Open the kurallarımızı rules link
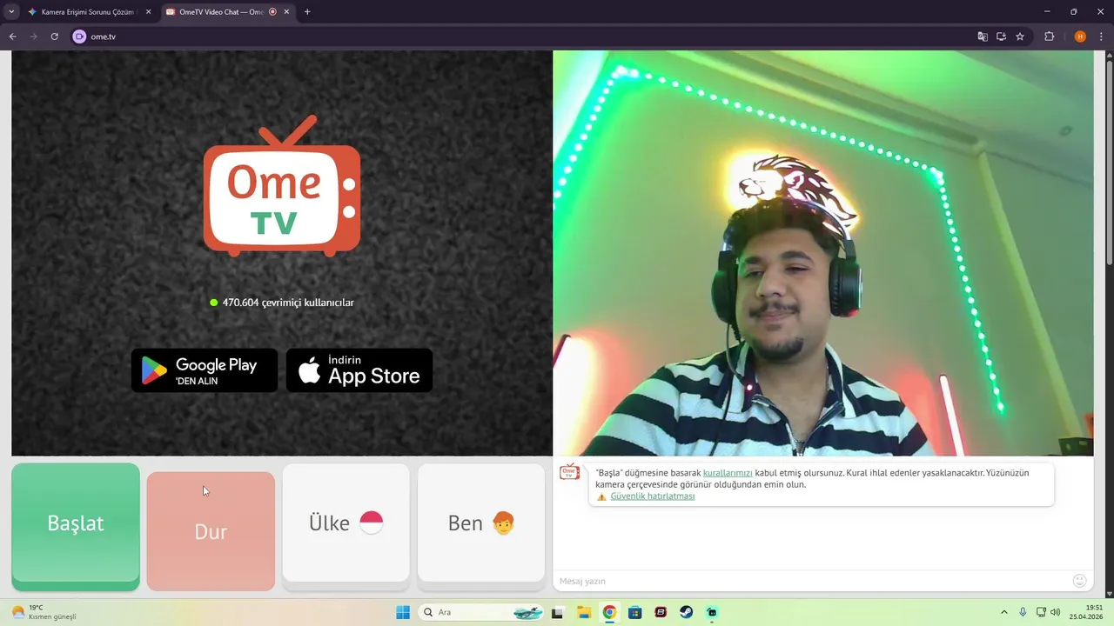Viewport: 1114px width, 626px height. 728,473
